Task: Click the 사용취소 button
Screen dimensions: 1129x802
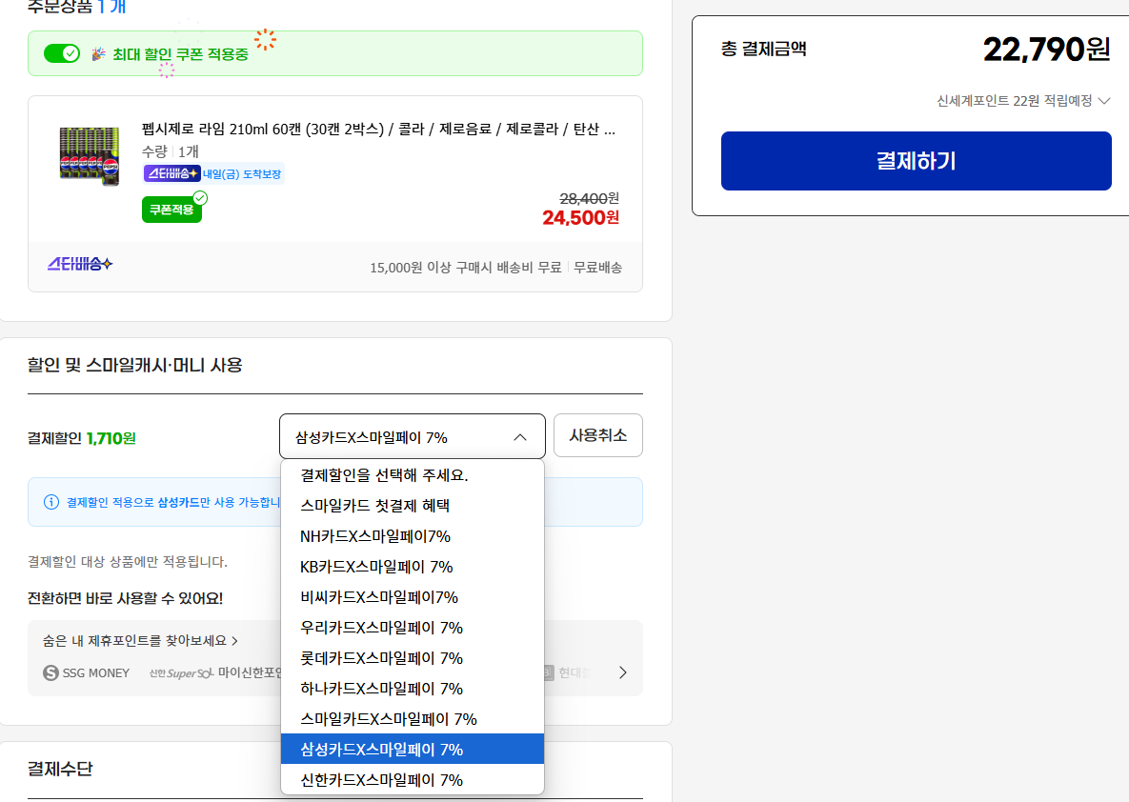Action: click(x=597, y=435)
